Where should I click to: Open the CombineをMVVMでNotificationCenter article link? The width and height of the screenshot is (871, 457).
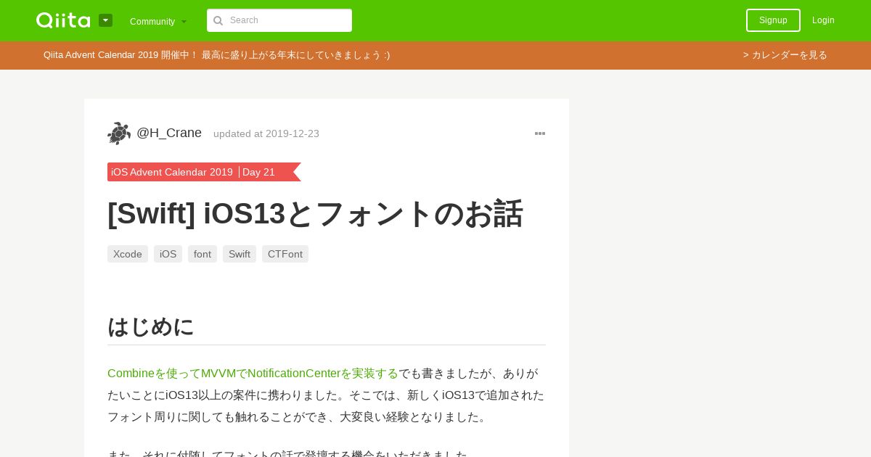coord(253,374)
